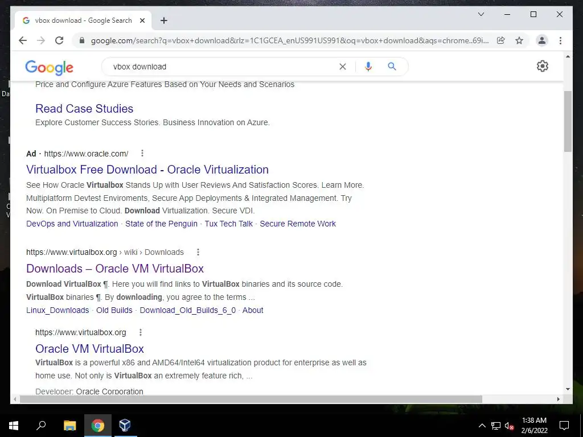Open the Chrome profile avatar icon
The height and width of the screenshot is (437, 583).
[542, 40]
